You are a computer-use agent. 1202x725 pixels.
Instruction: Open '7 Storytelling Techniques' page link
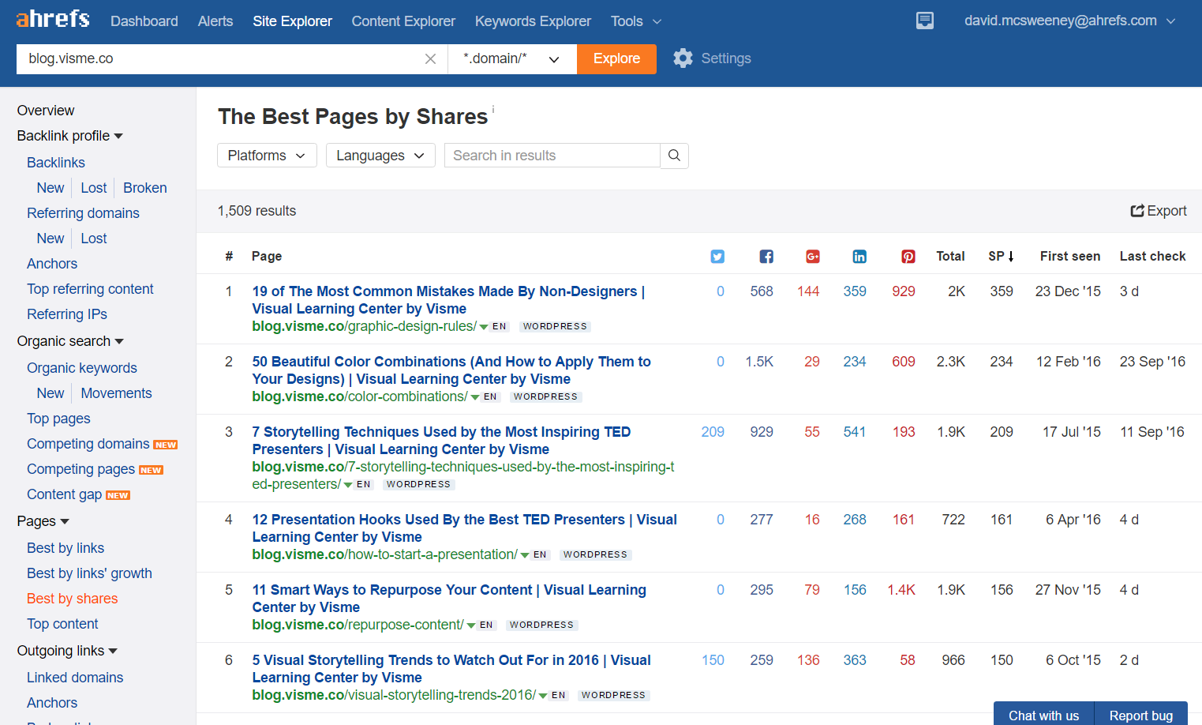click(x=441, y=441)
